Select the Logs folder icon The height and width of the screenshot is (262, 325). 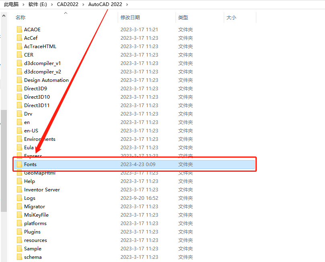tap(19, 198)
